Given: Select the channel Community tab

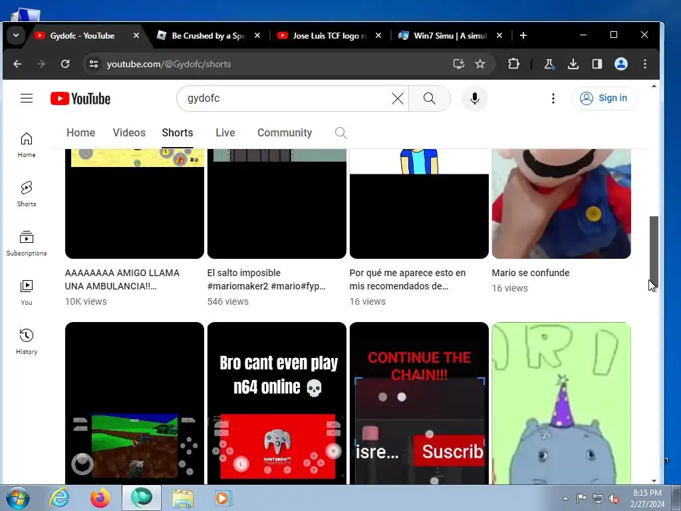Looking at the screenshot, I should pos(285,132).
